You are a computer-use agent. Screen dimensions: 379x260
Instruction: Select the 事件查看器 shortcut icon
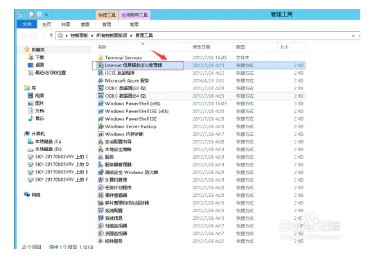[x=100, y=196]
